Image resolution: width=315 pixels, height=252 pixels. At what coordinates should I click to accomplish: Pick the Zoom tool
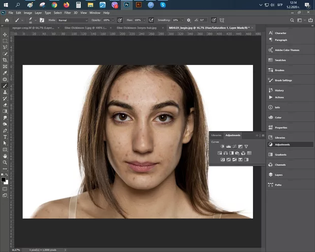coord(5,163)
